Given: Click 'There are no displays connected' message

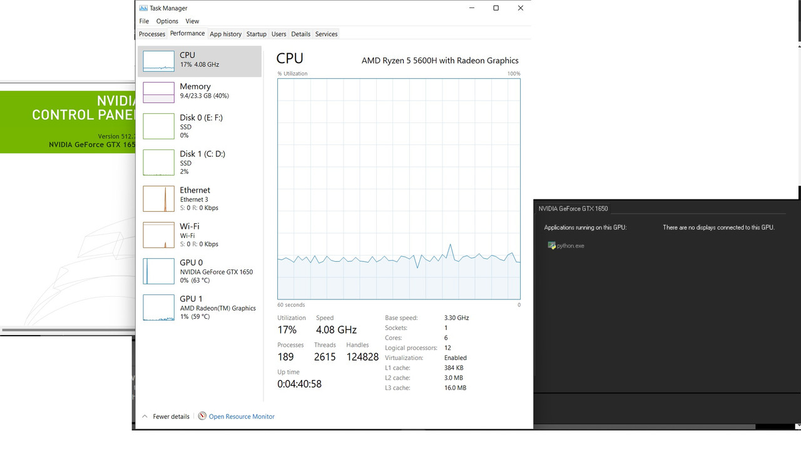Looking at the screenshot, I should (718, 227).
